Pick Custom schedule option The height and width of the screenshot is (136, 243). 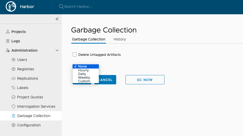click(x=84, y=81)
